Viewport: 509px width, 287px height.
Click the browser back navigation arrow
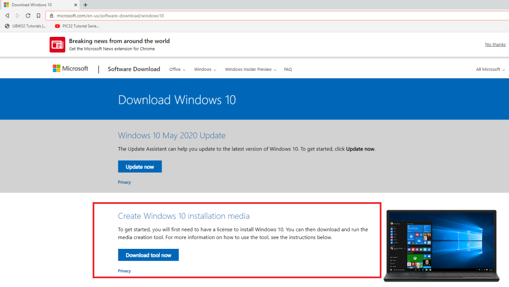7,15
